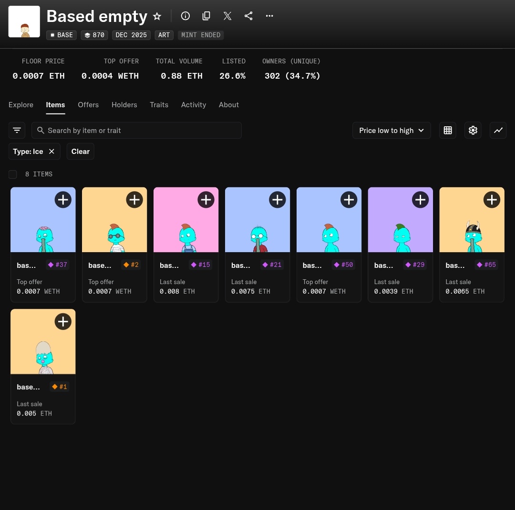The width and height of the screenshot is (515, 510).
Task: Add item #50 to cart
Action: pyautogui.click(x=349, y=200)
